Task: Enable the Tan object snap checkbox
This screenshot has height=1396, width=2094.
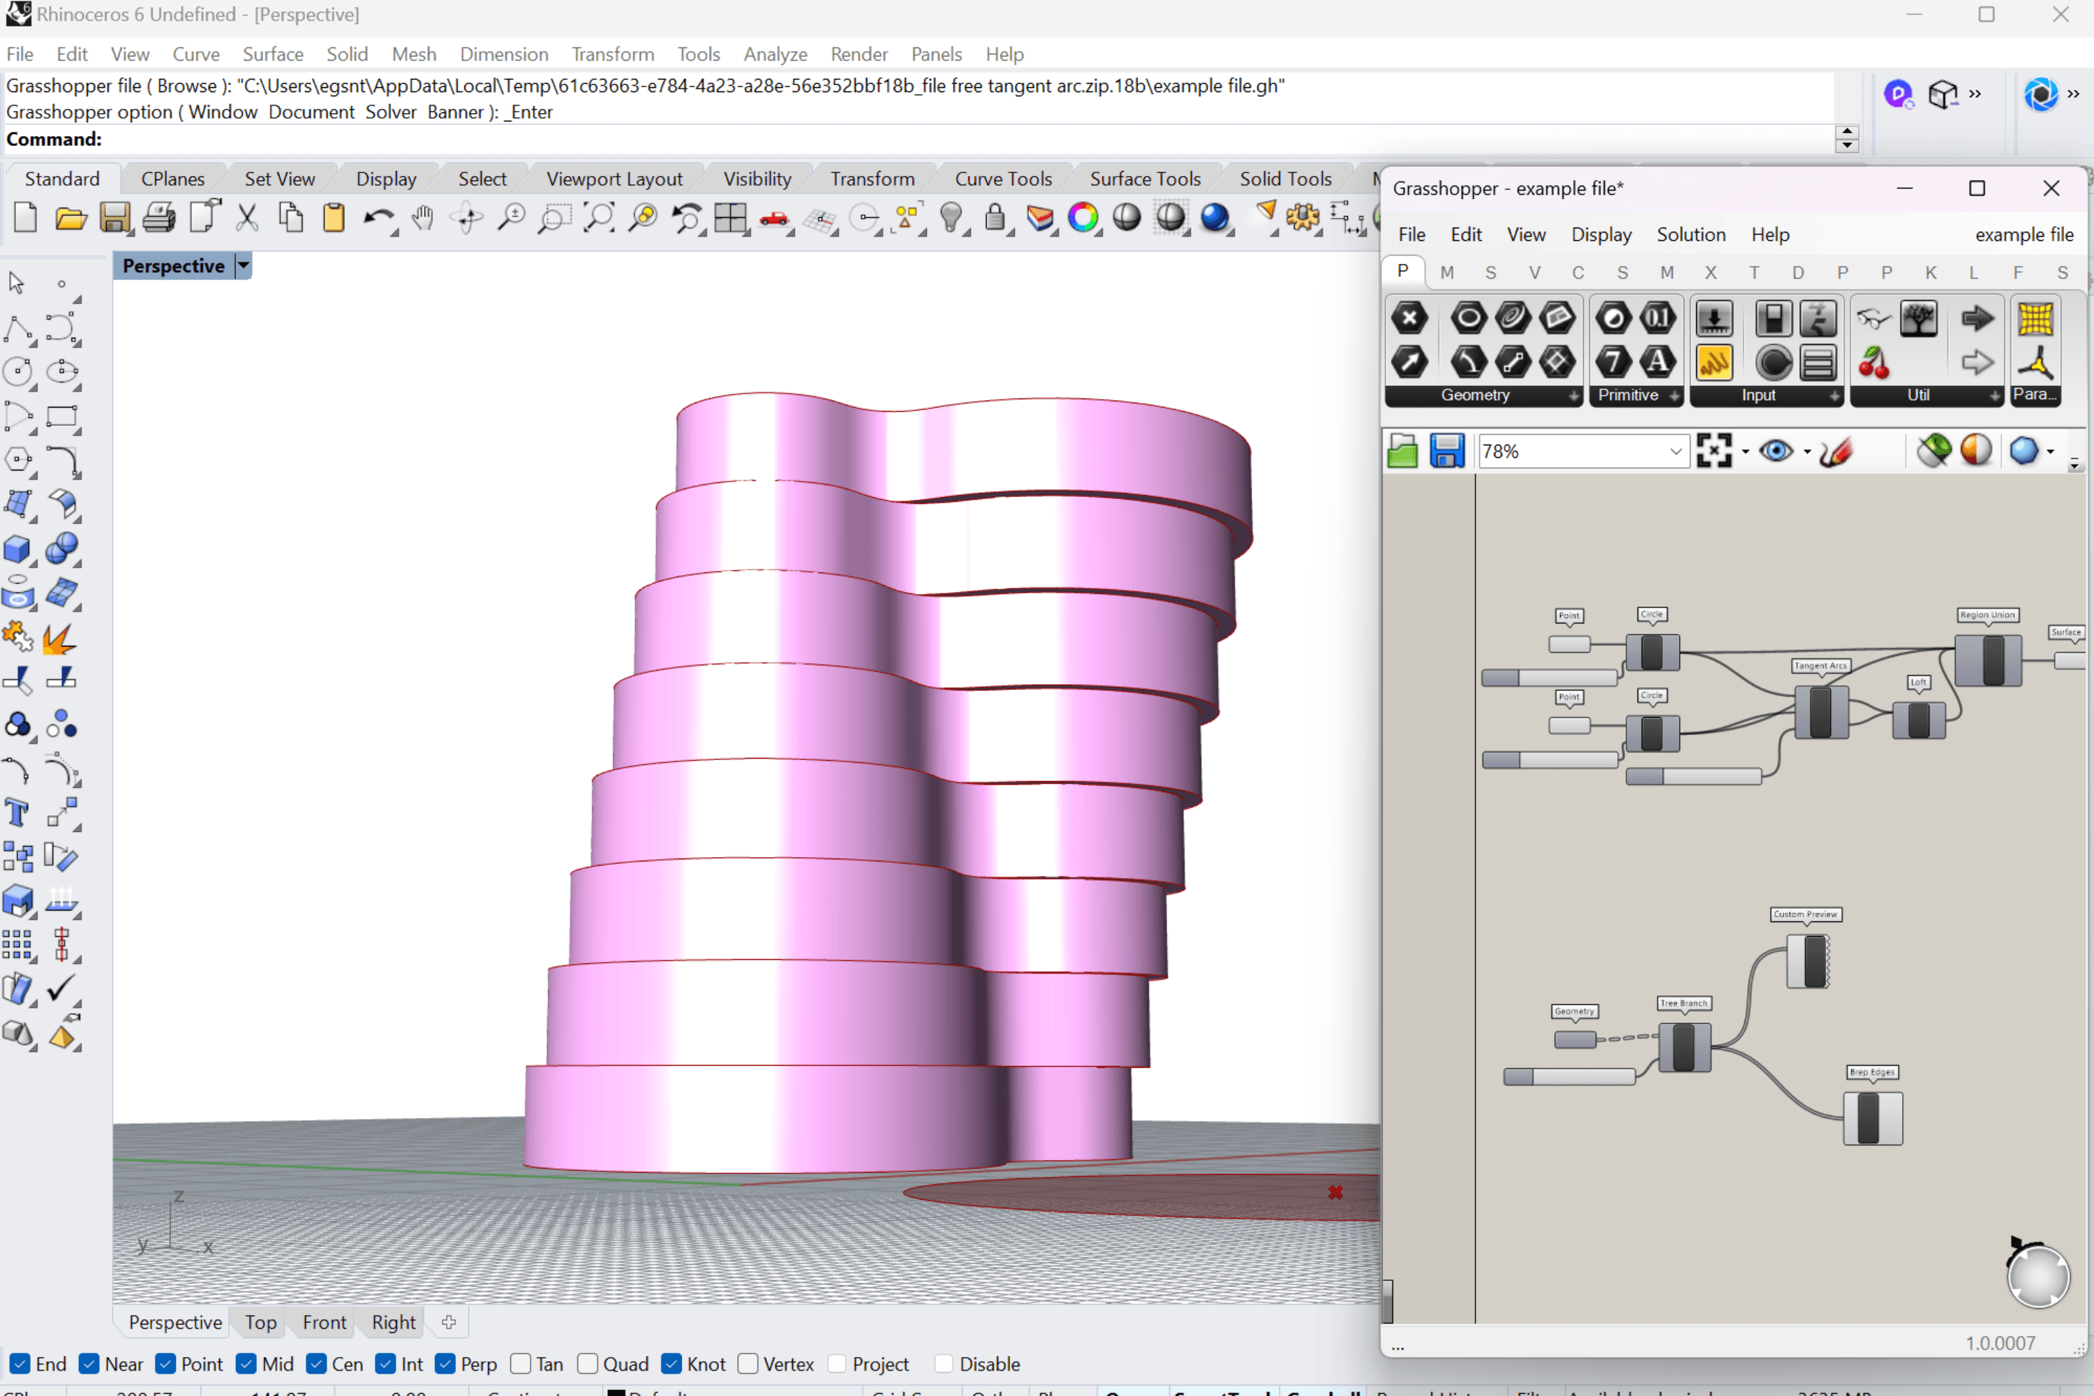Action: click(521, 1364)
